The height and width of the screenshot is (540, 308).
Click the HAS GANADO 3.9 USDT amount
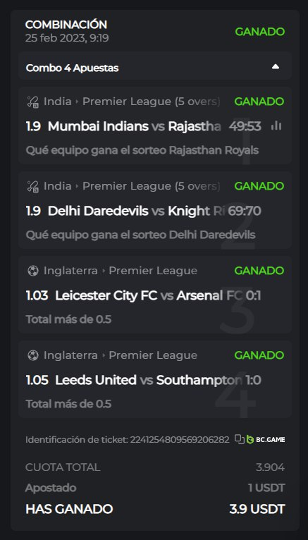pos(257,509)
